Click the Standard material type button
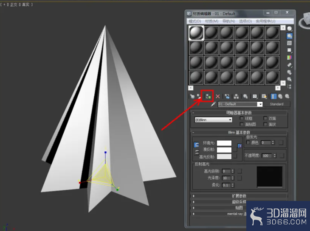Image resolution: width=310 pixels, height=231 pixels. pyautogui.click(x=276, y=104)
